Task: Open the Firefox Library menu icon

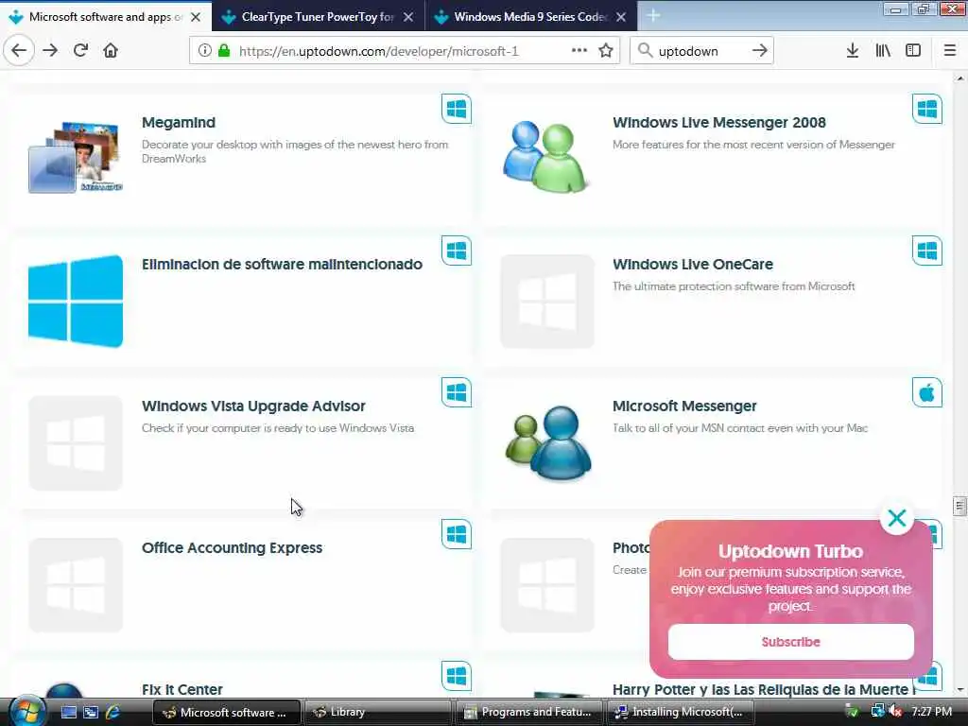Action: point(883,51)
